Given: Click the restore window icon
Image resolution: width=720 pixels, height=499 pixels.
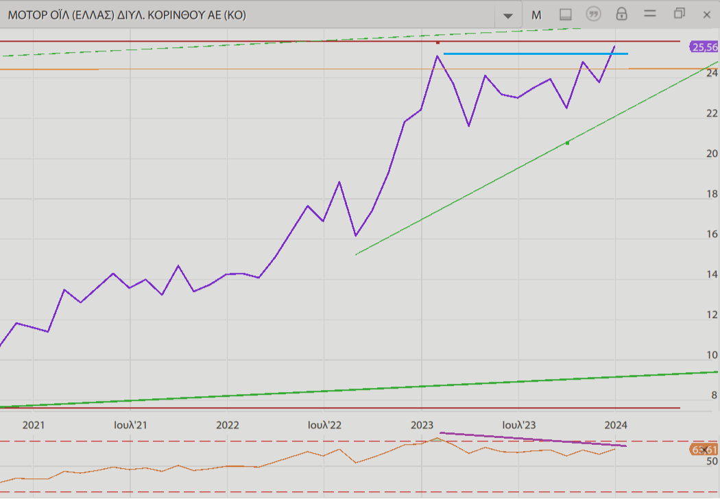Looking at the screenshot, I should click(679, 13).
